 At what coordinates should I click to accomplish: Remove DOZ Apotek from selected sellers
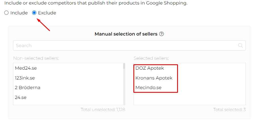pyautogui.click(x=150, y=68)
